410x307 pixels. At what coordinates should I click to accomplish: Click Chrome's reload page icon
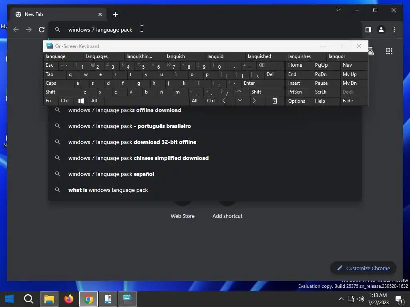click(42, 30)
